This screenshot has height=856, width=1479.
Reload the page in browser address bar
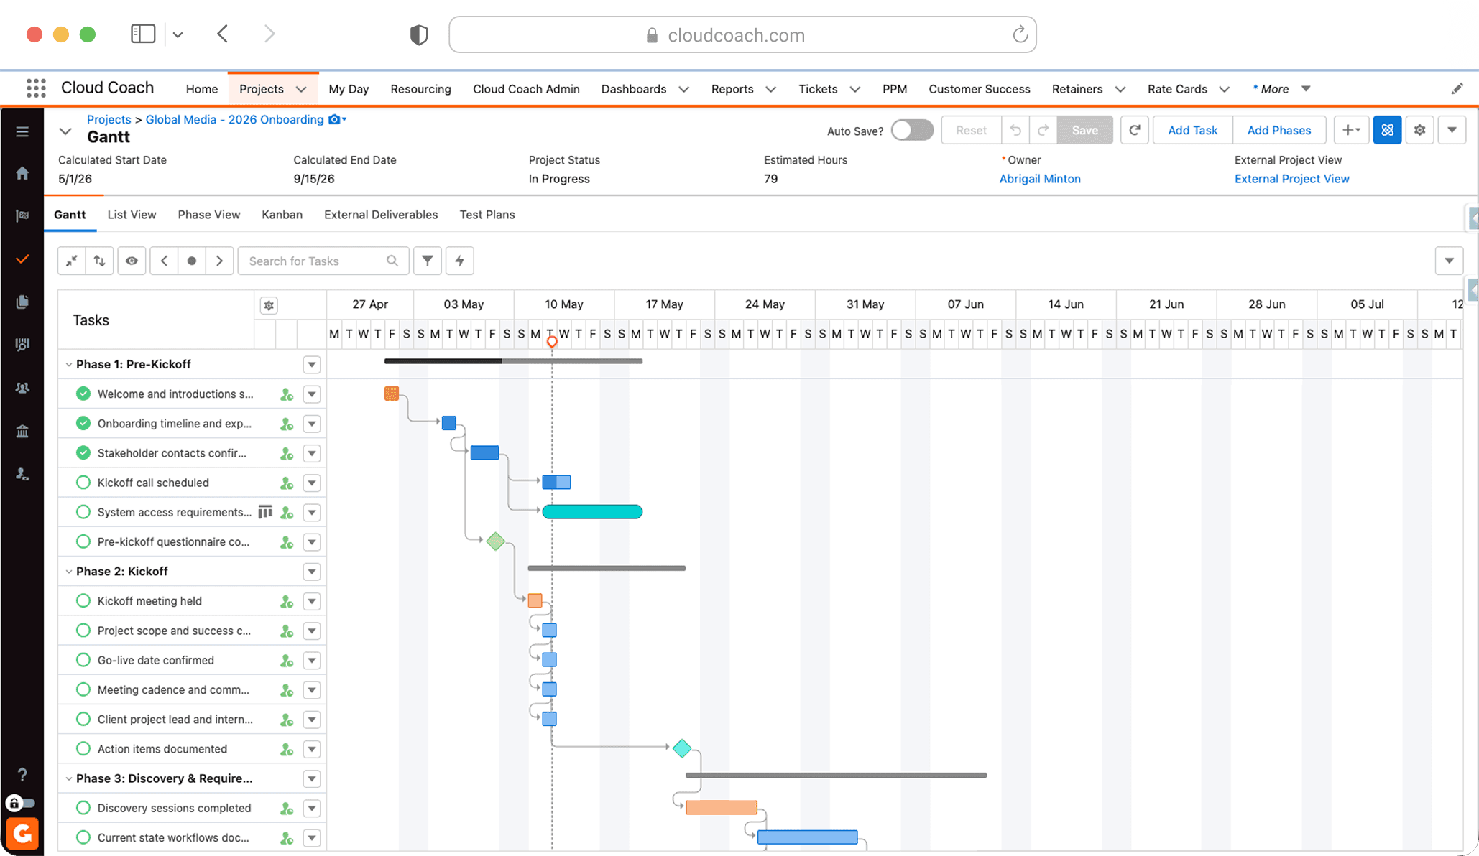[x=1020, y=34]
